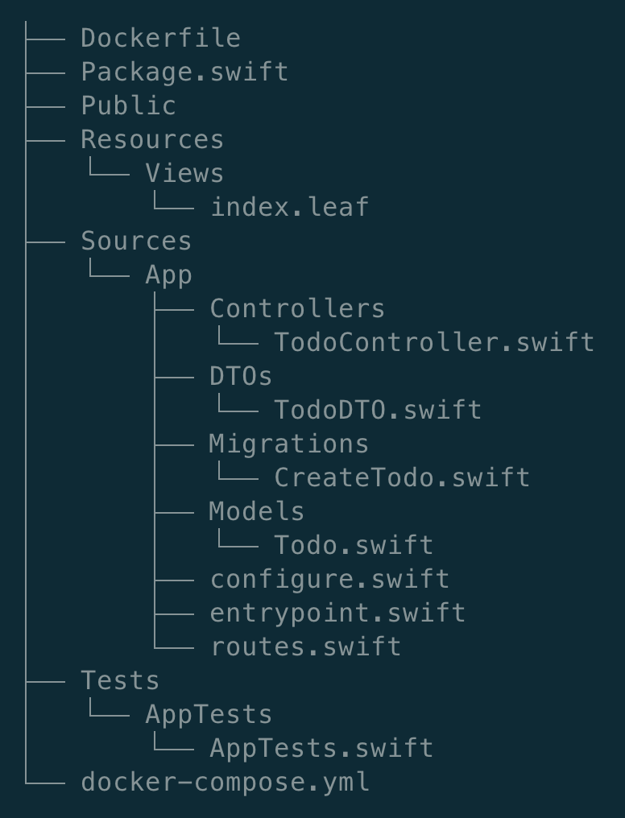Click configure.swift
625x818 pixels.
pos(329,579)
